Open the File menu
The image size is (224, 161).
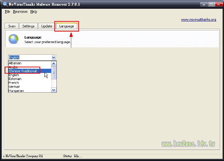coord(7,12)
